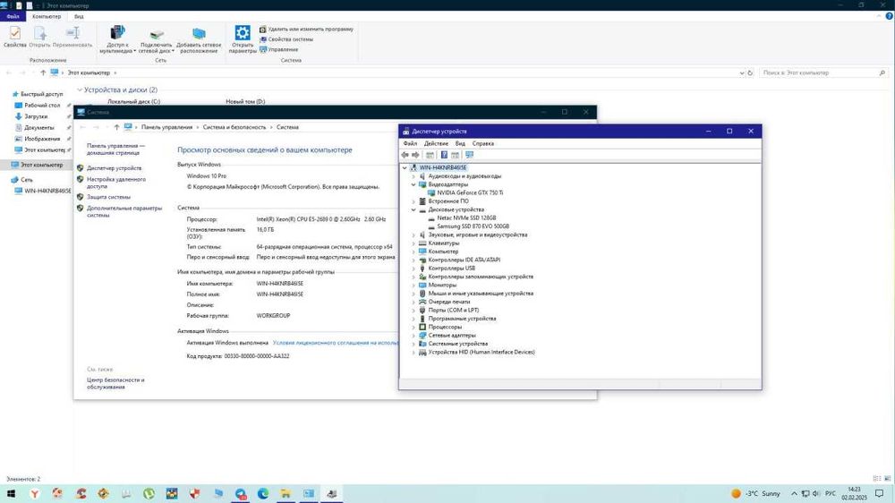The image size is (895, 503).
Task: Click the Диспетчер устройств link in Система window
Action: 115,168
